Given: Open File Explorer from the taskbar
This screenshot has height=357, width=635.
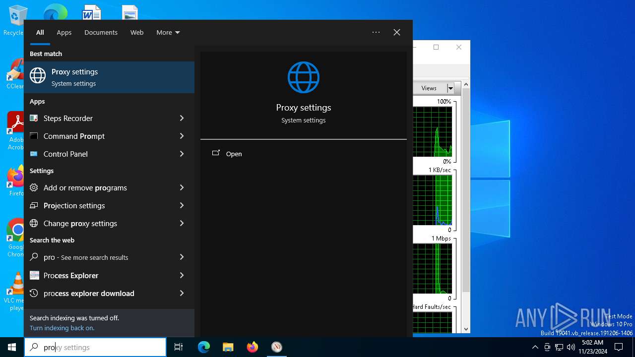Looking at the screenshot, I should pos(228,347).
